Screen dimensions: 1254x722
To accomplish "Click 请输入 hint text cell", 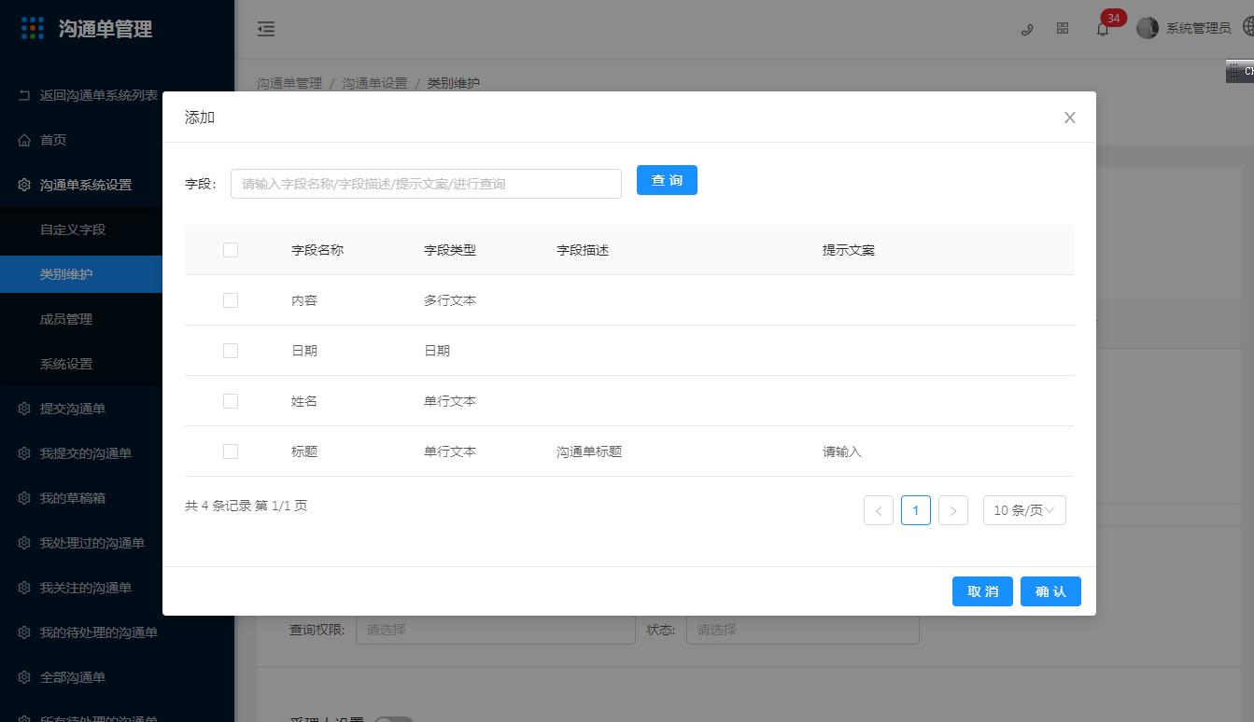I will tap(842, 451).
